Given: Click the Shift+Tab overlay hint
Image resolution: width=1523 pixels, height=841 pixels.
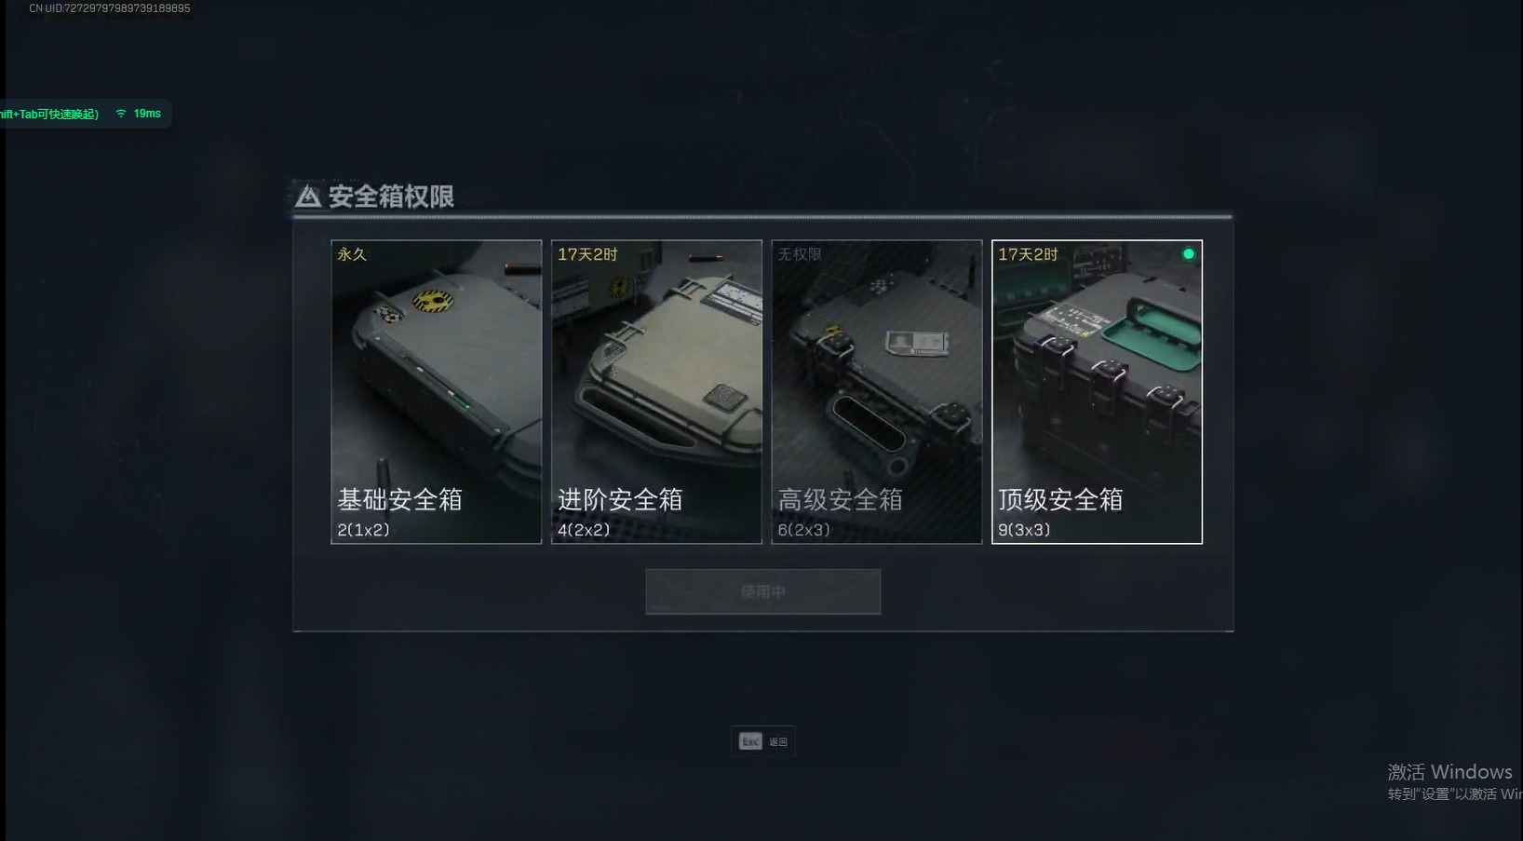Looking at the screenshot, I should point(49,115).
